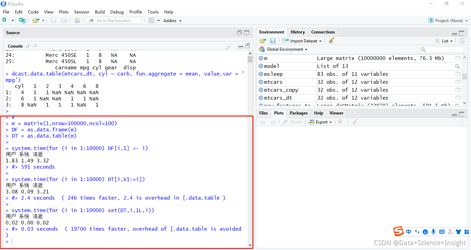Expand the mtcars data frame

point(261,82)
